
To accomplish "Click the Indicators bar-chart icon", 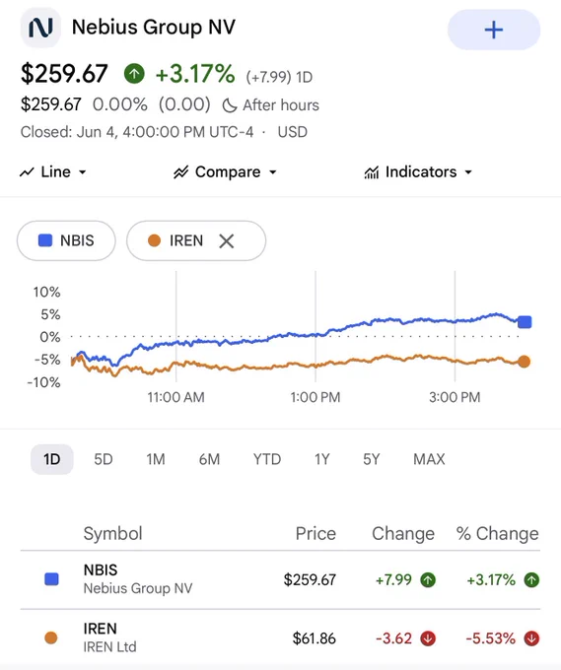I will 371,172.
